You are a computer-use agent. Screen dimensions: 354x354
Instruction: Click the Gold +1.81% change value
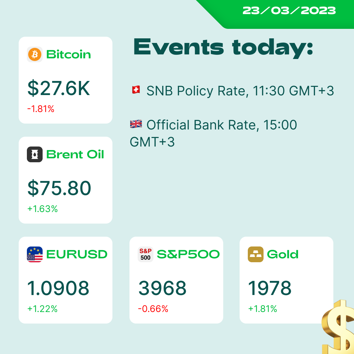click(263, 309)
